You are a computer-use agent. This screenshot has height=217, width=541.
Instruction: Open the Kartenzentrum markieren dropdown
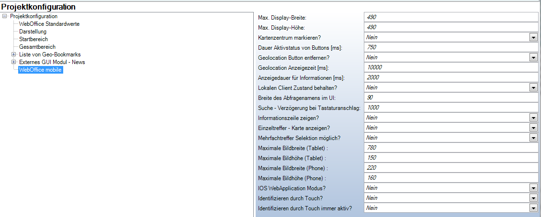(533, 37)
